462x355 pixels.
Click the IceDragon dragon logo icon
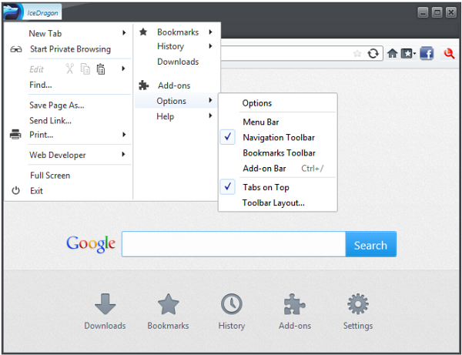[x=12, y=12]
